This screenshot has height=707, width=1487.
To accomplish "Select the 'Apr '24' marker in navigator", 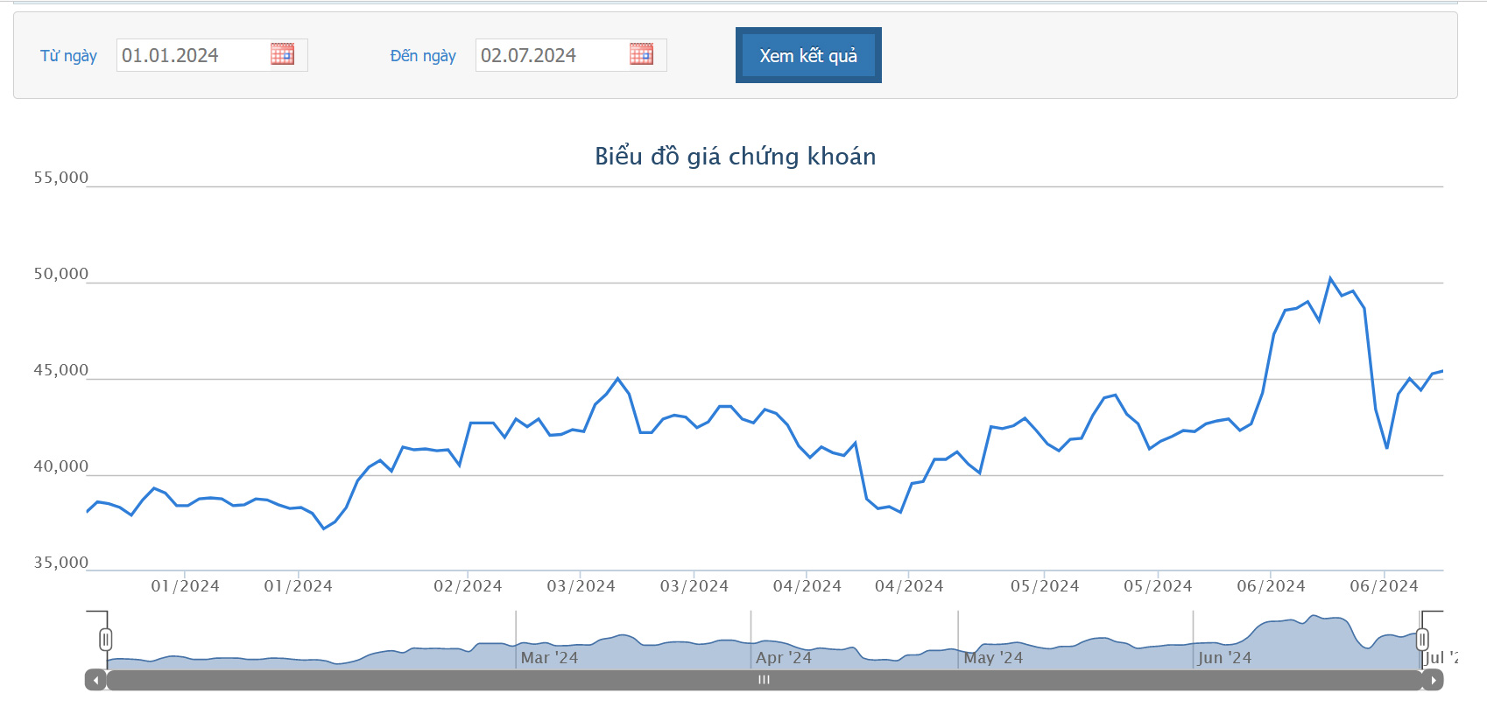I will 784,657.
